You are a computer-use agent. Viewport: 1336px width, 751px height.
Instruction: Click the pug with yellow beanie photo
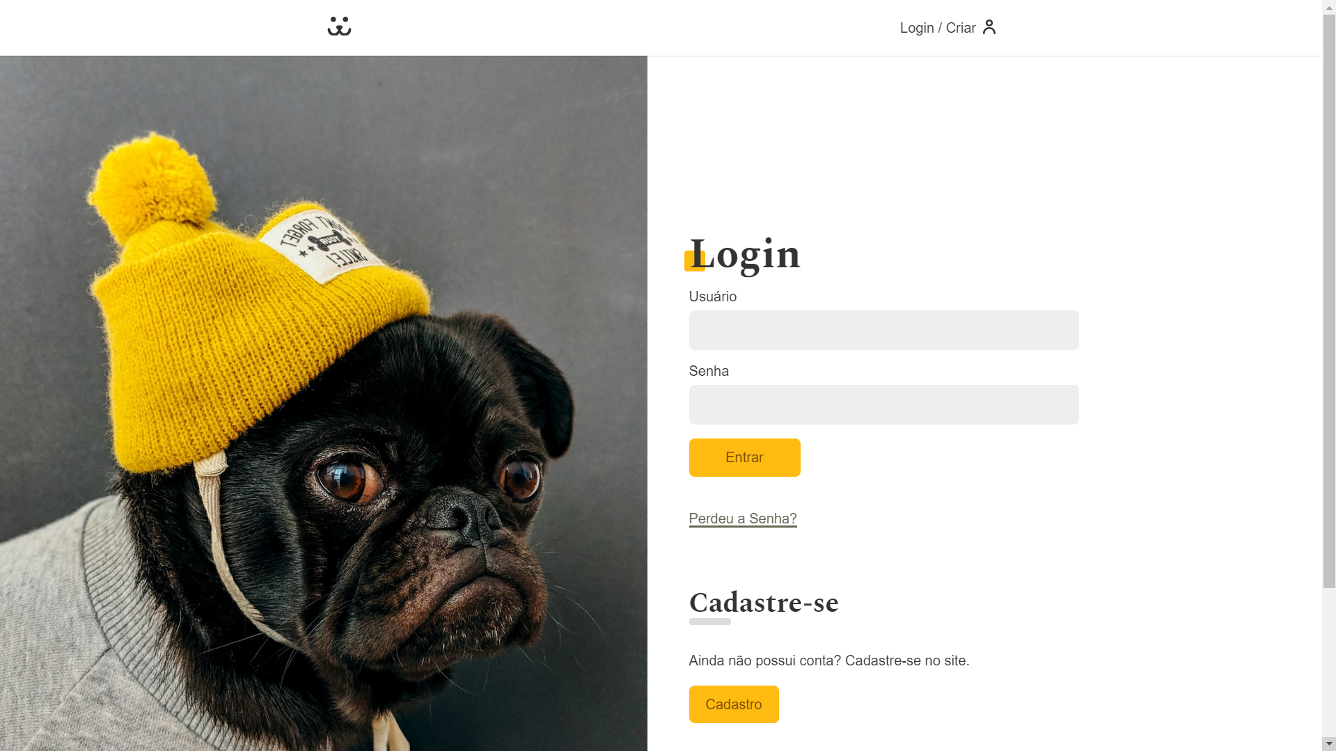324,403
